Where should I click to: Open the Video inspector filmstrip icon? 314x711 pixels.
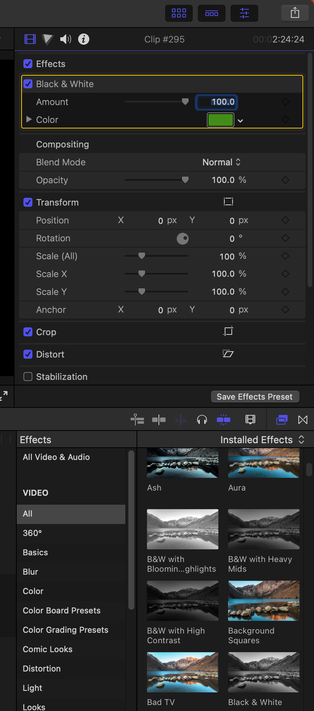30,39
